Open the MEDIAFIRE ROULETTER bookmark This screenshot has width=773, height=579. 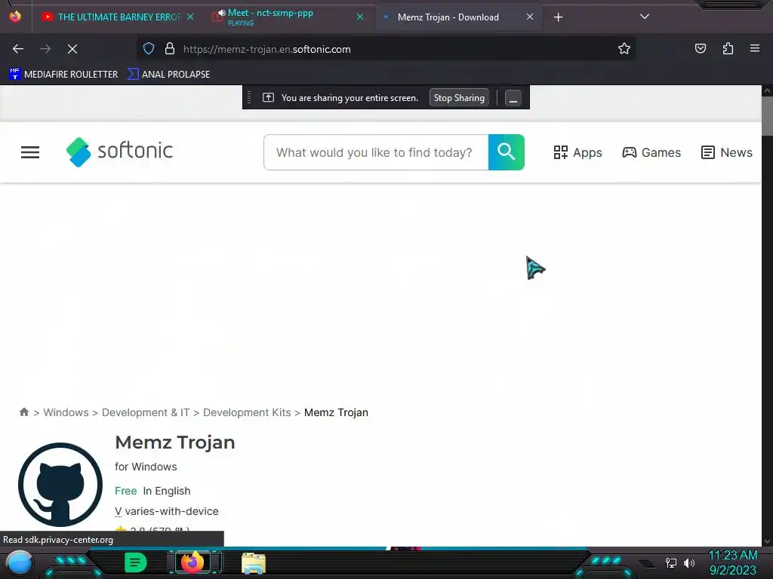click(x=63, y=75)
